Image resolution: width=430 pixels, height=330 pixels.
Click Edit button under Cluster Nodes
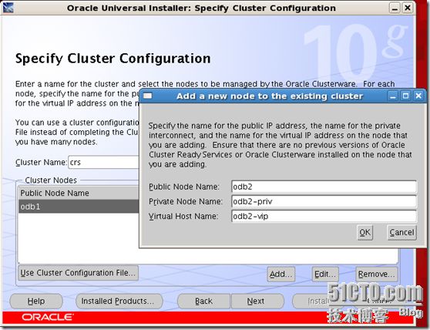click(x=325, y=274)
